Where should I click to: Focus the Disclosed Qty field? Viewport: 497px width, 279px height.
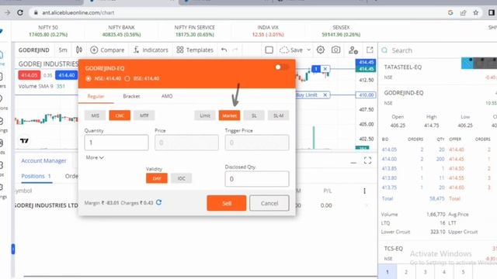257,179
